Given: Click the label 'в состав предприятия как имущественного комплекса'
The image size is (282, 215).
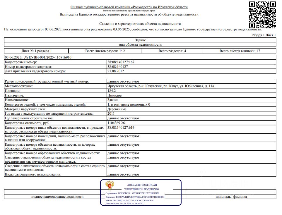Looking at the screenshot, I should click(x=48, y=159).
